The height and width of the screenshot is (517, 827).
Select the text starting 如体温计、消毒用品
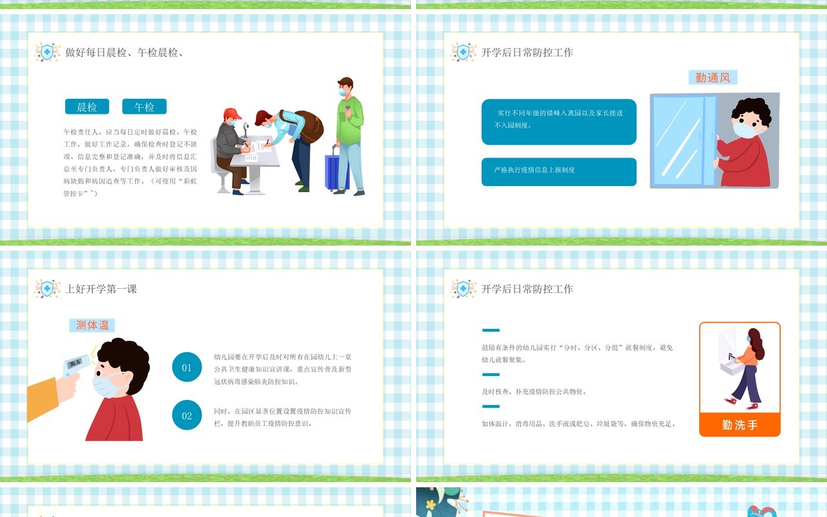579,424
